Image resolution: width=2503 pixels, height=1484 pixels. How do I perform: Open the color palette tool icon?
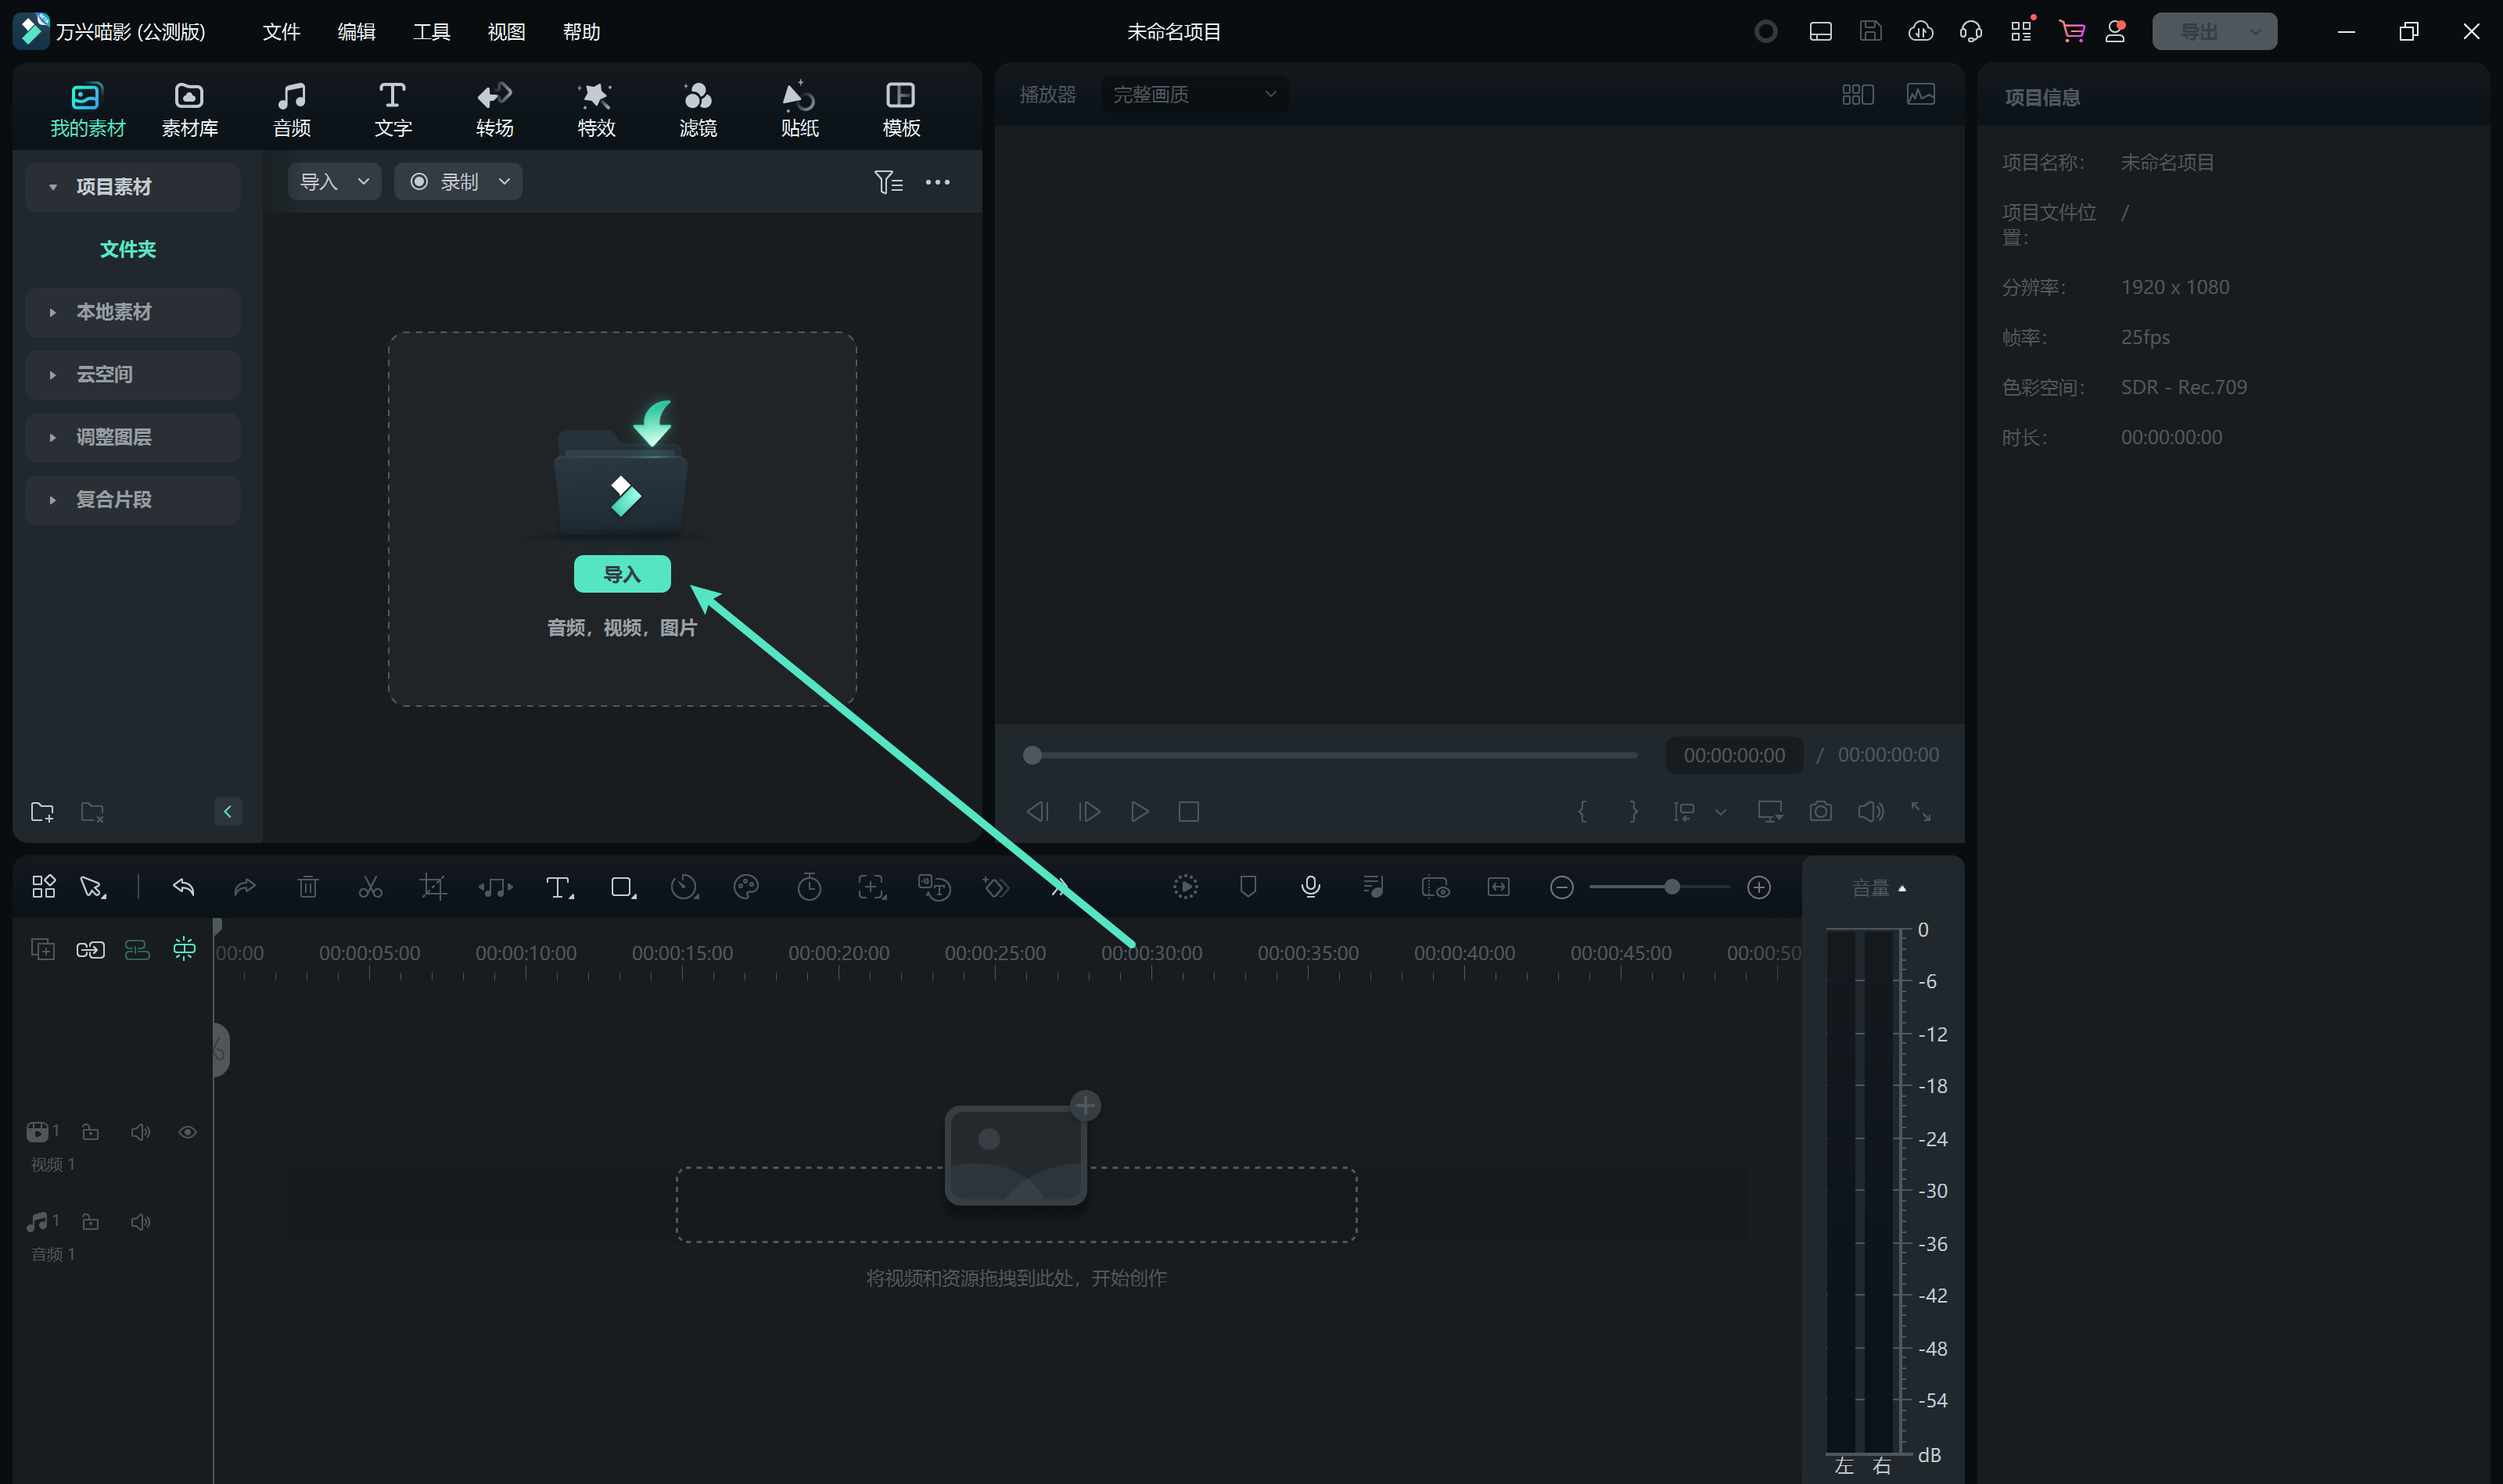746,887
